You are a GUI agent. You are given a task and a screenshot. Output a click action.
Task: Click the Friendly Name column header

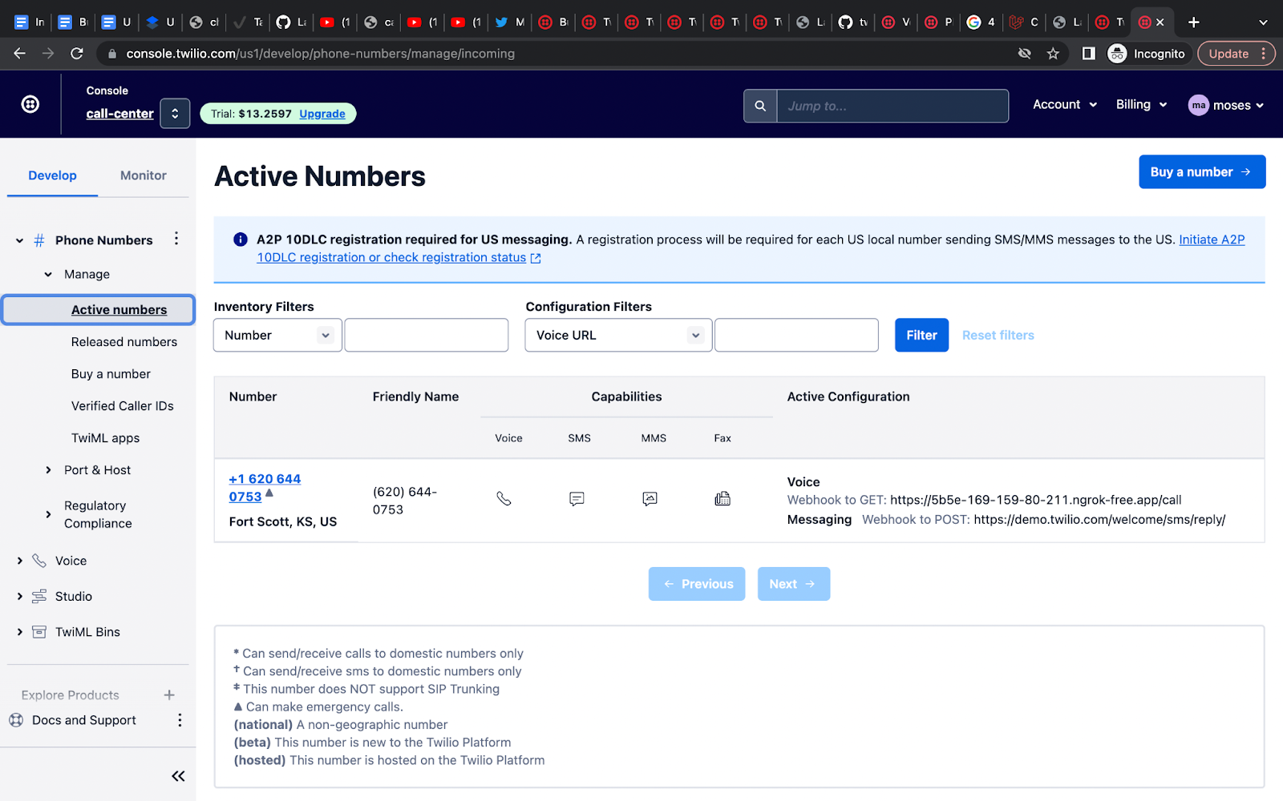click(x=415, y=396)
